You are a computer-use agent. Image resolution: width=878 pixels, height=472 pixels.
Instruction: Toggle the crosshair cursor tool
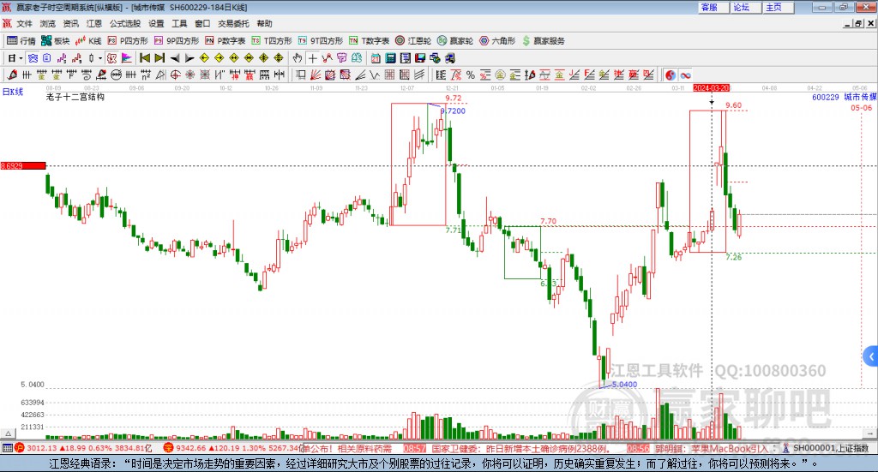[x=312, y=58]
